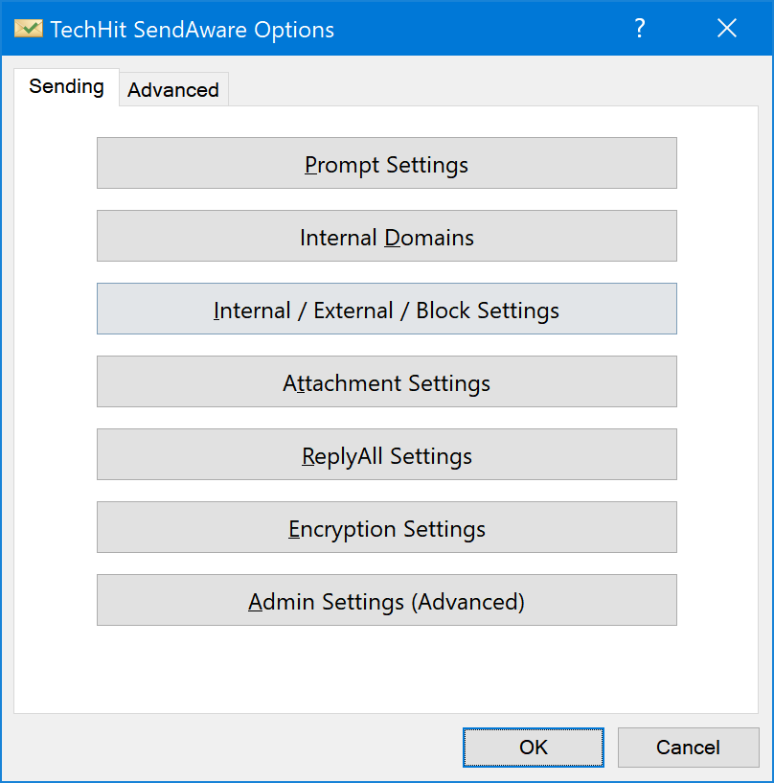Open Attachment Settings

click(x=387, y=382)
